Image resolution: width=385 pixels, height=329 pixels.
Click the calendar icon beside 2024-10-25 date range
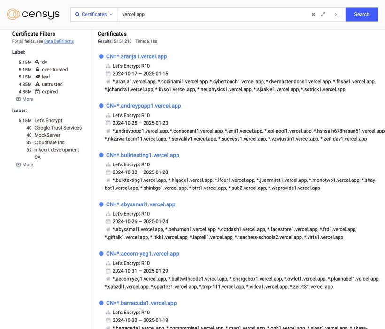(108, 123)
